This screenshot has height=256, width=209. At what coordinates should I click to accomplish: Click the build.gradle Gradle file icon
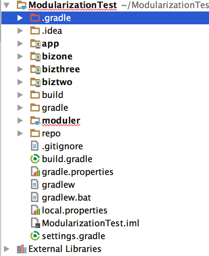35,159
